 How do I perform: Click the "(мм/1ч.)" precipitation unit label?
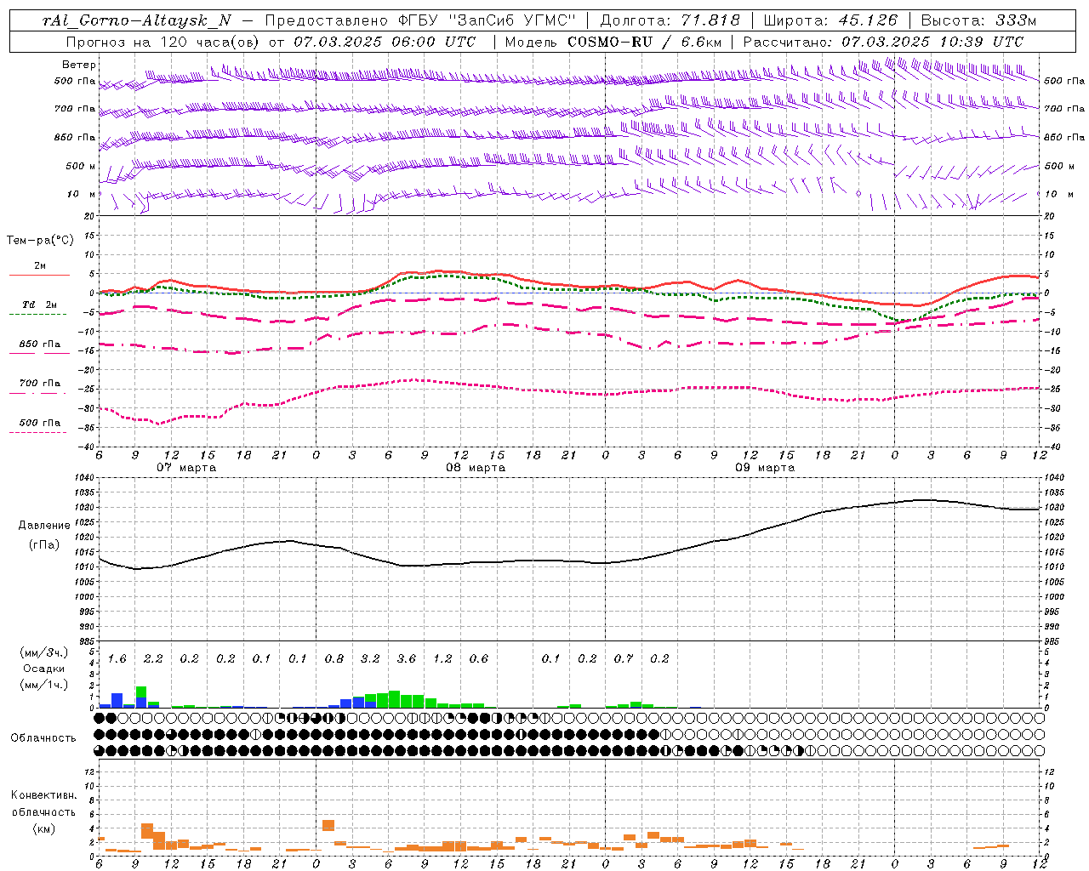pyautogui.click(x=44, y=685)
